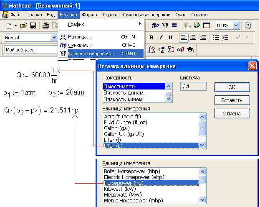Open the Справка menu
Screen dimensions: 260x207
200,15
